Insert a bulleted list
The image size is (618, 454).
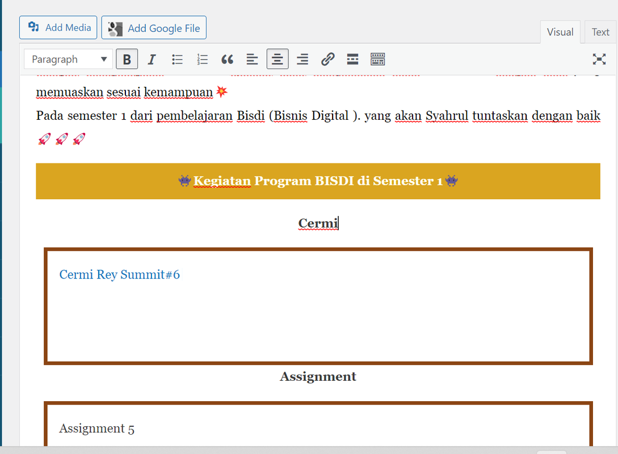(x=177, y=60)
